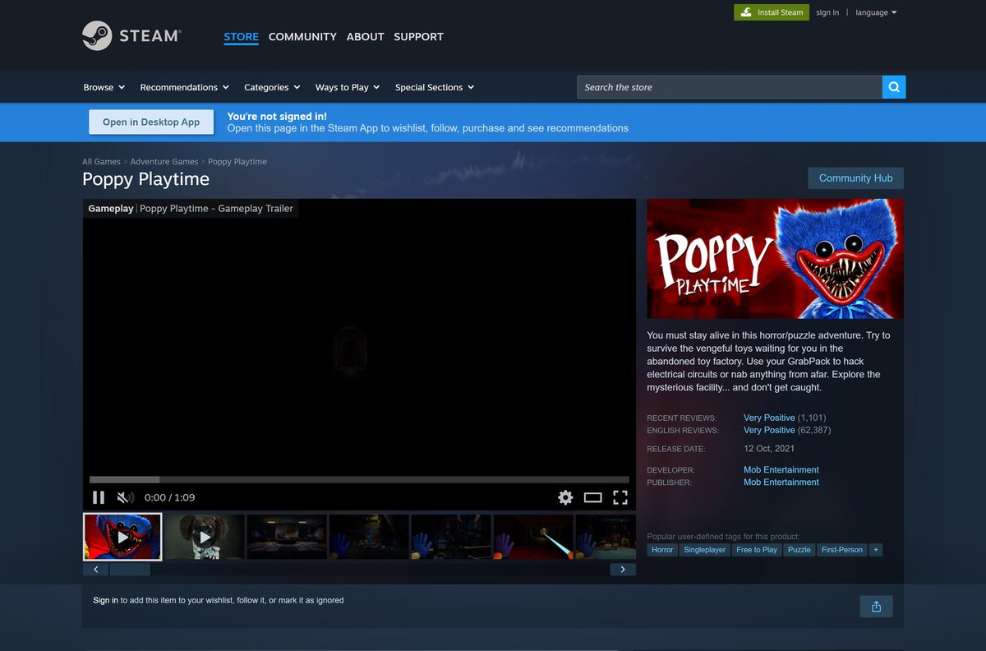Click the Horror tag
This screenshot has height=651, width=986.
coord(662,550)
